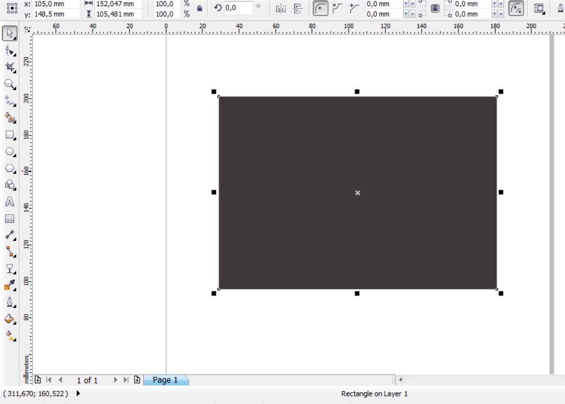Click the object origin reference grid
The height and width of the screenshot is (404, 565).
(12, 8)
